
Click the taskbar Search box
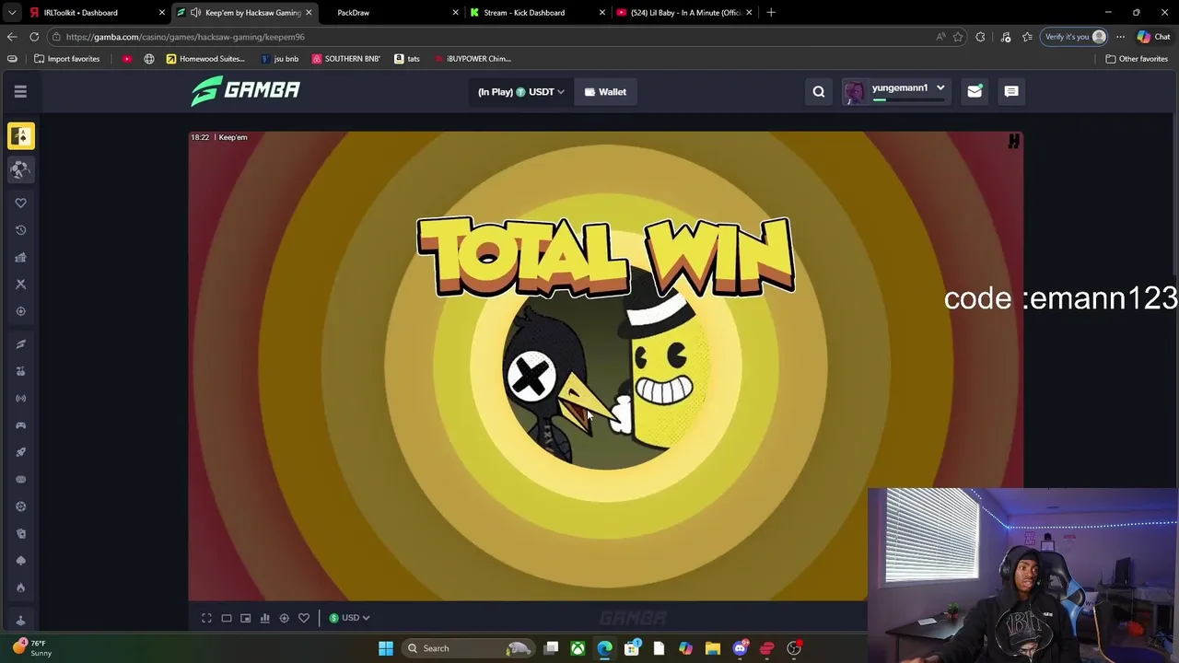[470, 648]
